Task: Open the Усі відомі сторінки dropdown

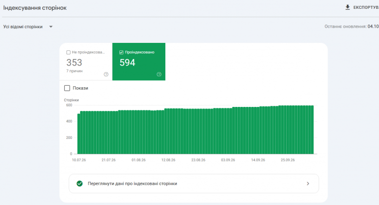Action: point(28,27)
